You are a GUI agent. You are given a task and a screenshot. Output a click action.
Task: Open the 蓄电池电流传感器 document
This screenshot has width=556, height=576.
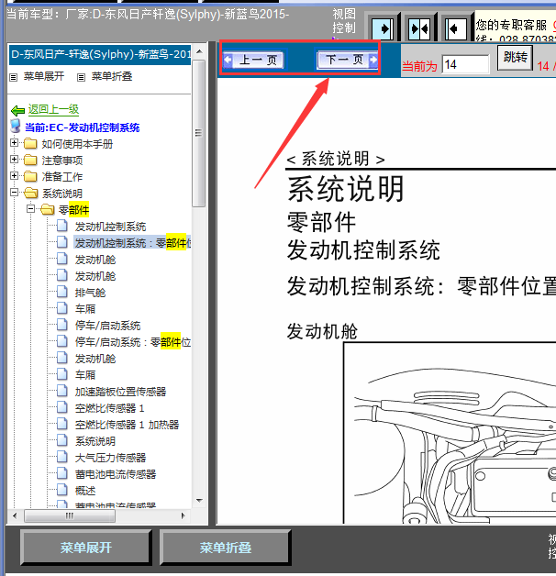click(116, 474)
